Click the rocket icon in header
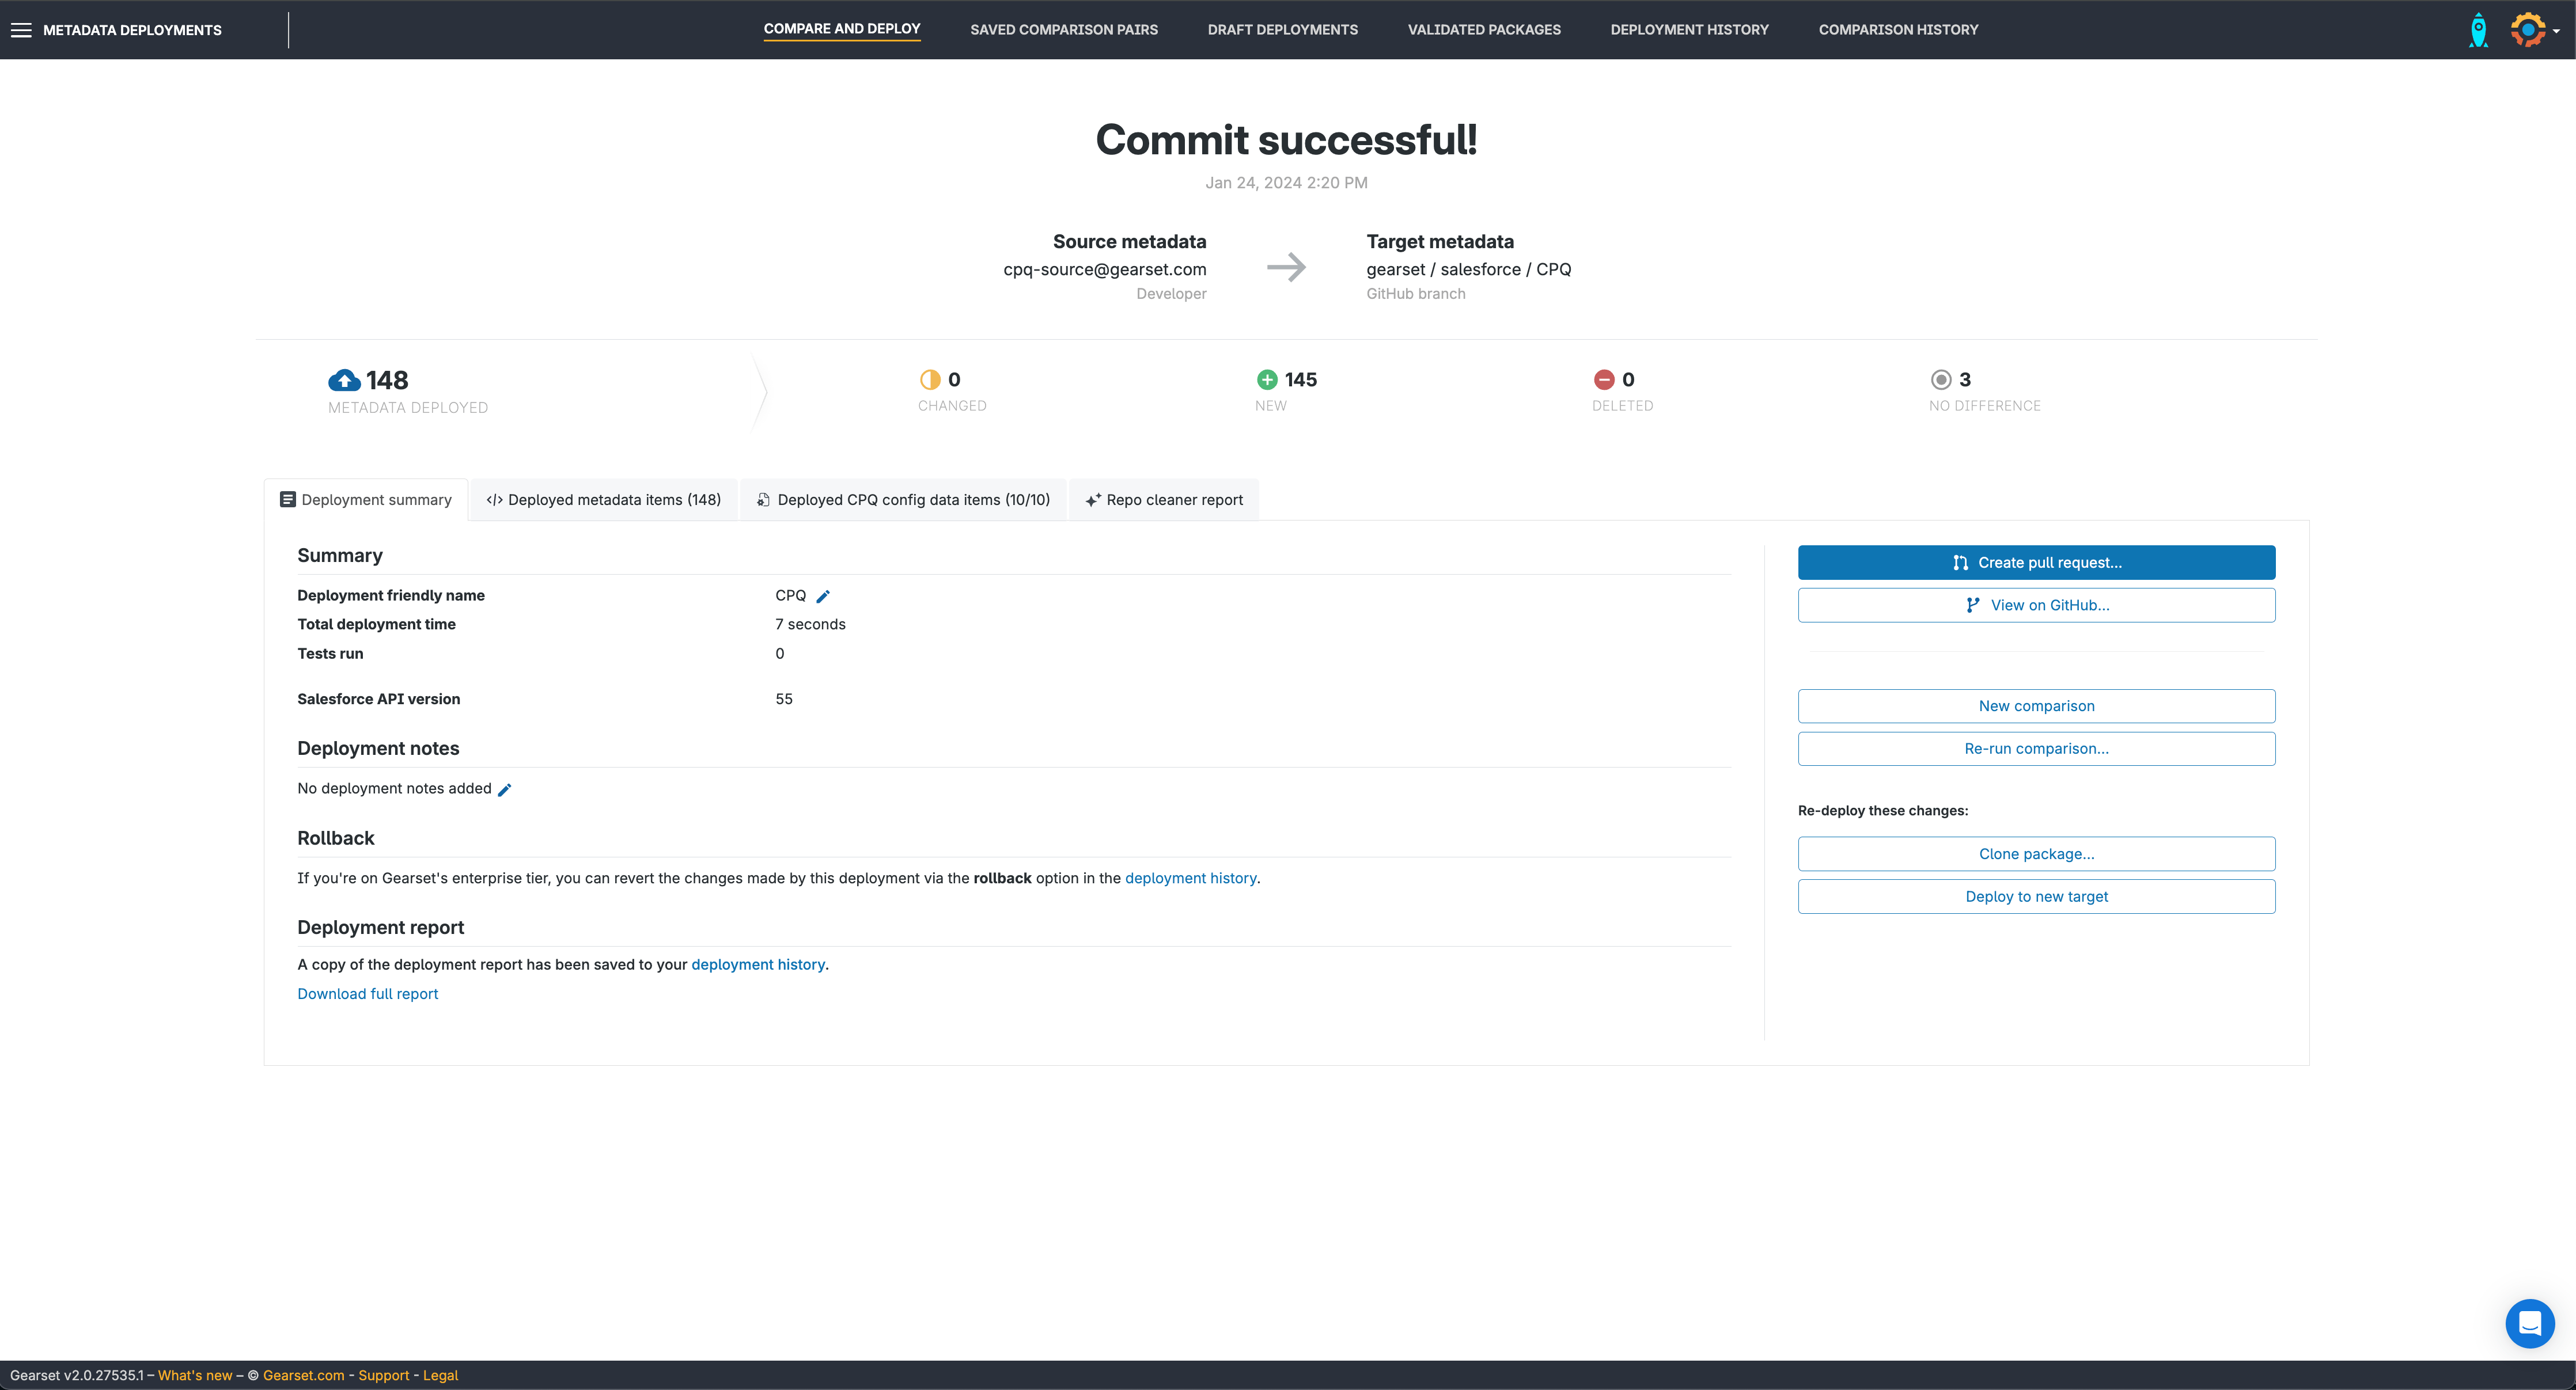The height and width of the screenshot is (1390, 2576). [x=2478, y=30]
